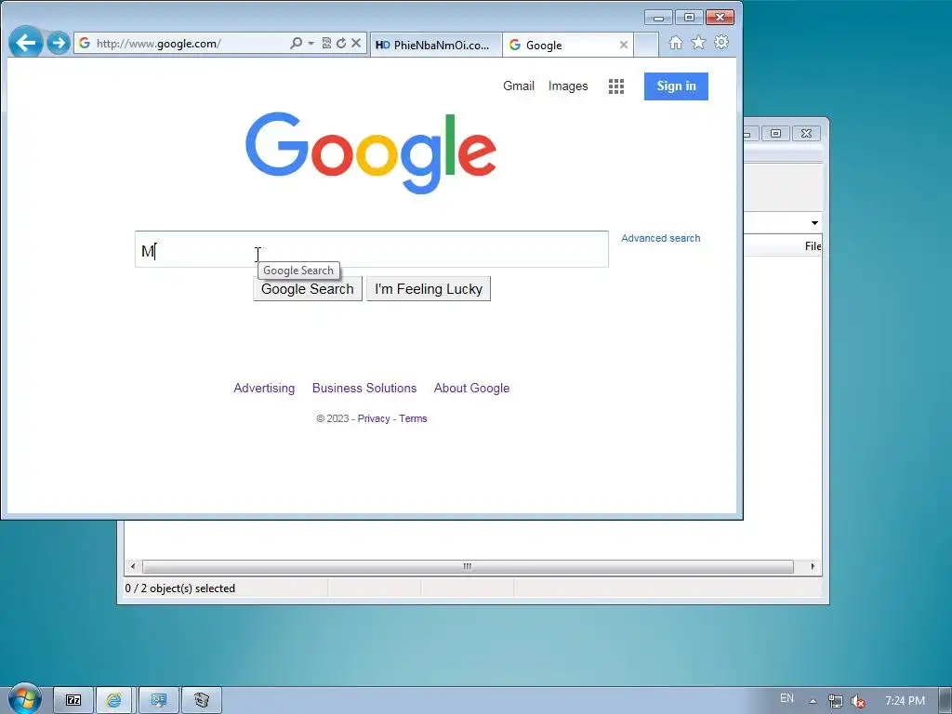This screenshot has width=952, height=714.
Task: Click I'm Feeling Lucky button
Action: click(x=429, y=289)
